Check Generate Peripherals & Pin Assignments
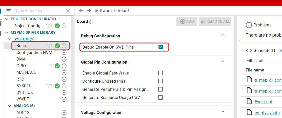The image size is (282, 118). [x=160, y=89]
